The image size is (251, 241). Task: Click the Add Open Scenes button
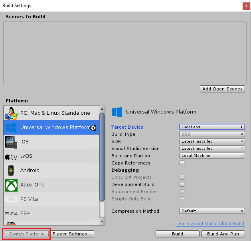[222, 89]
